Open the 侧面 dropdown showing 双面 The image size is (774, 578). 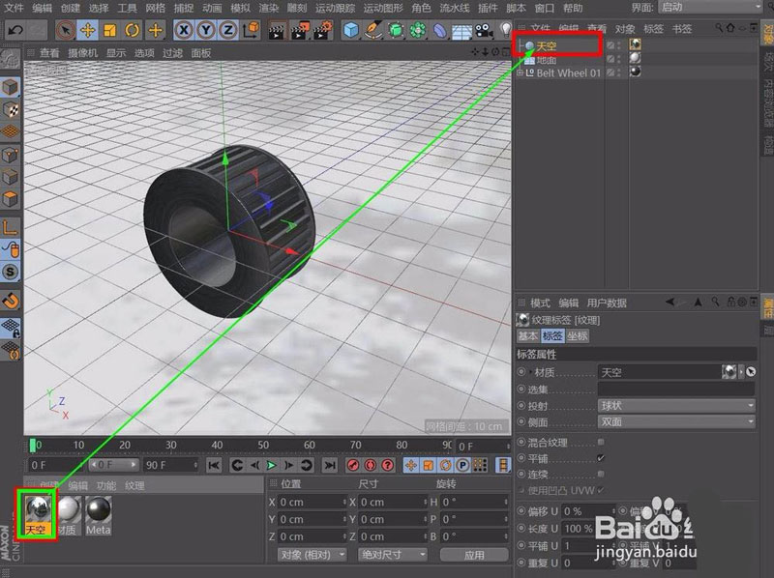(x=675, y=422)
